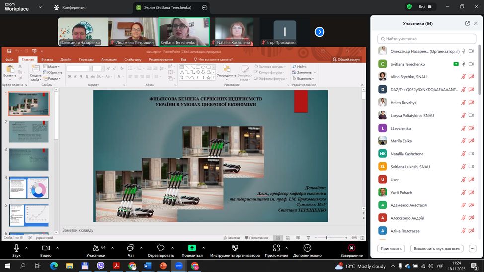Pop out the Participants panel

tap(467, 23)
